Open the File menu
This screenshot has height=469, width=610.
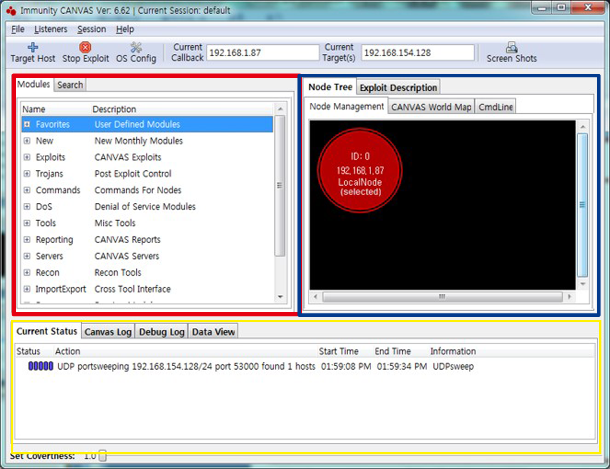pos(18,29)
